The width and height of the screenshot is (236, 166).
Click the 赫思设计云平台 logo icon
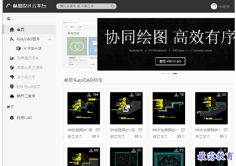coord(8,6)
